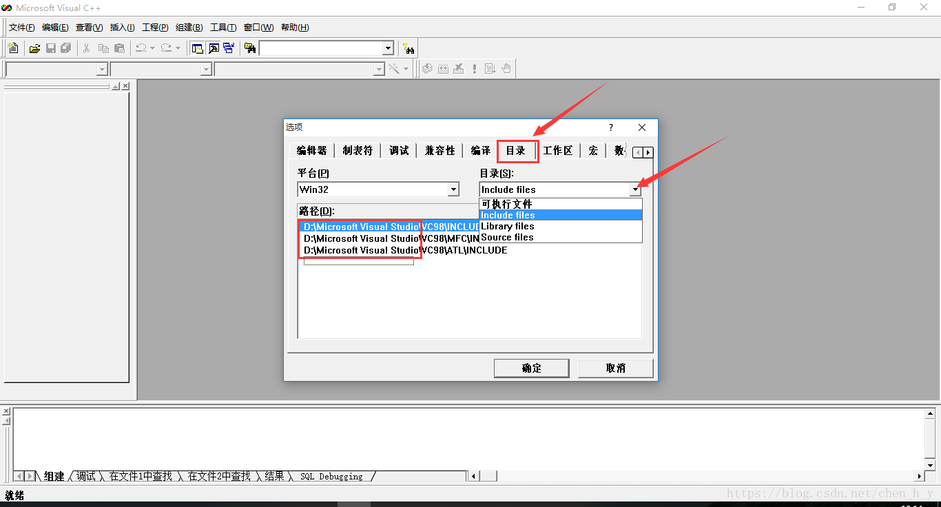Open the WizardBar actions dropdown arrow
Image resolution: width=941 pixels, height=507 pixels.
point(406,69)
